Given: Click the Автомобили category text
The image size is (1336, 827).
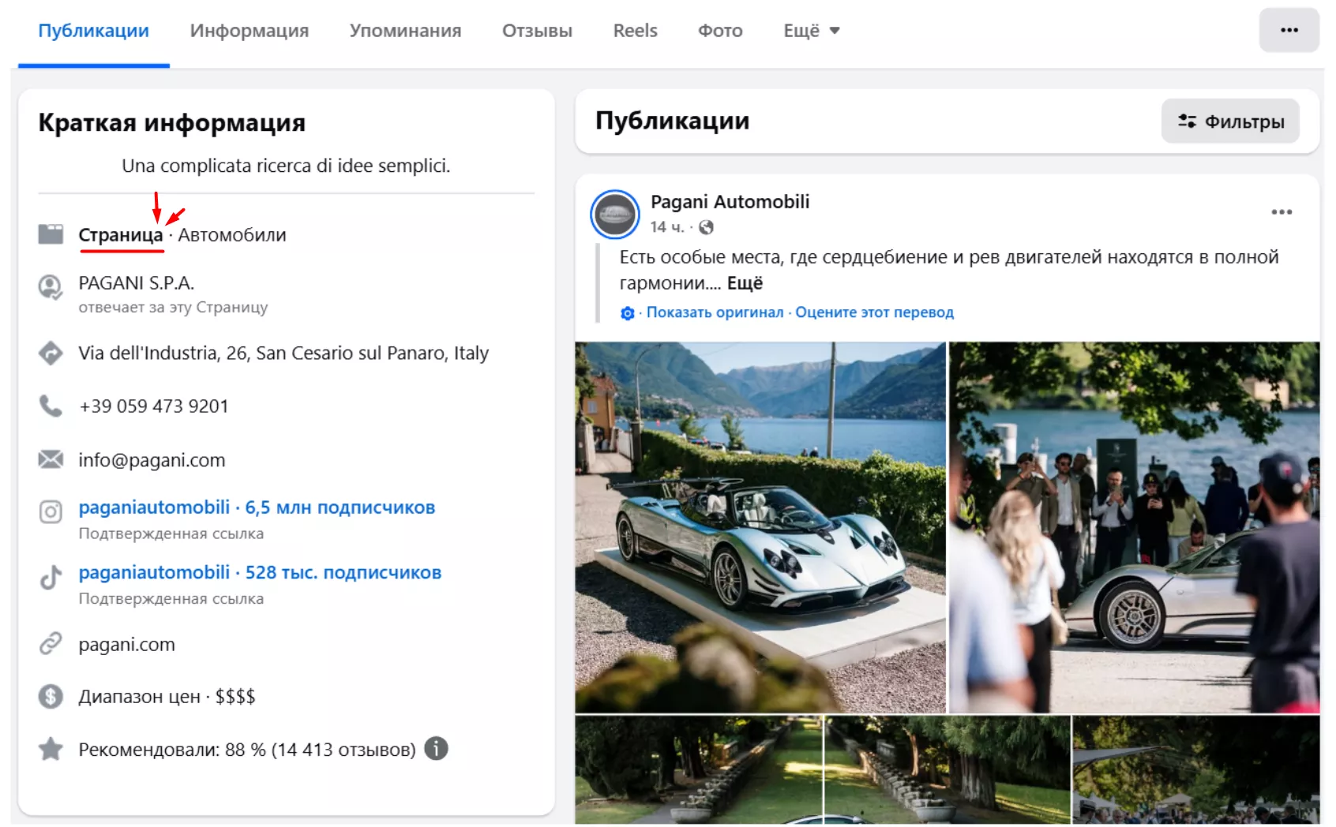Looking at the screenshot, I should [x=232, y=235].
